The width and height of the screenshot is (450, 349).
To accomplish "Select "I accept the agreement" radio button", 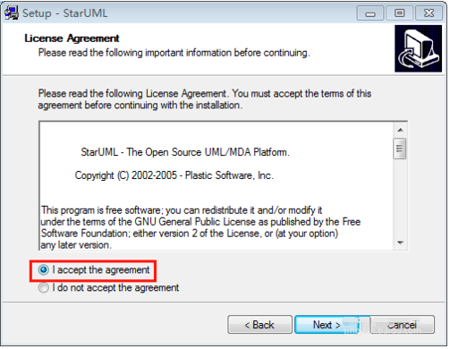I will pos(44,270).
